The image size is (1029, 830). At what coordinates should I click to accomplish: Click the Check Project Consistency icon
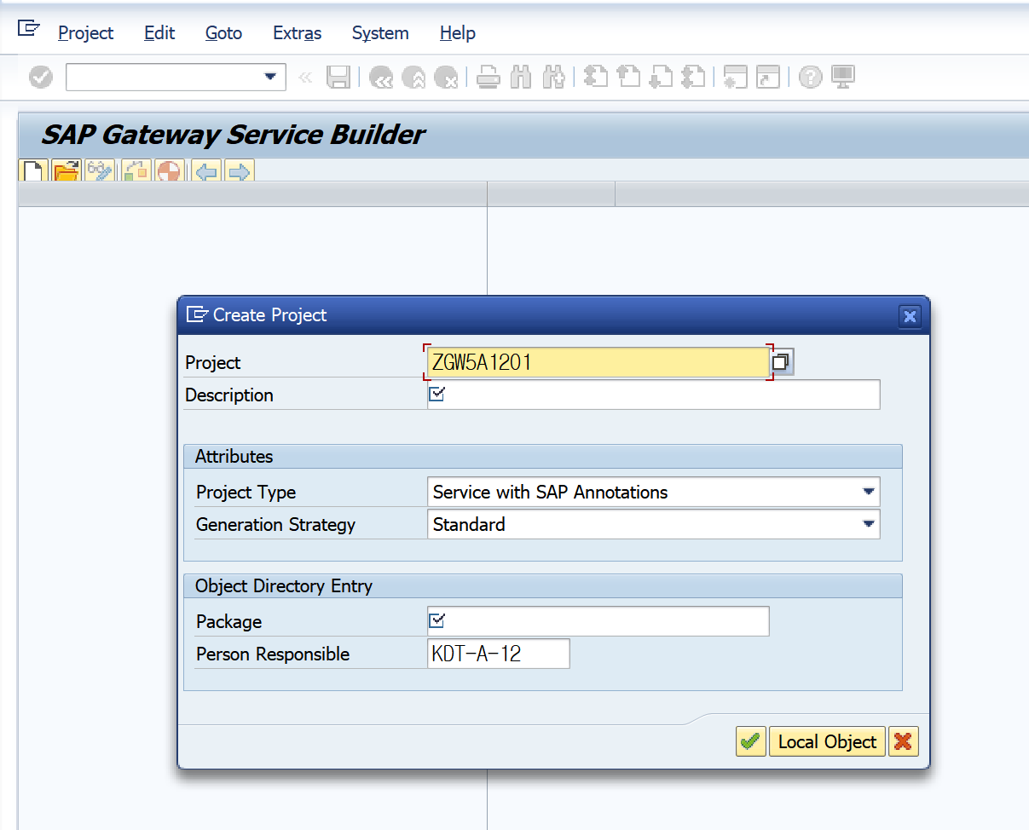pyautogui.click(x=136, y=171)
